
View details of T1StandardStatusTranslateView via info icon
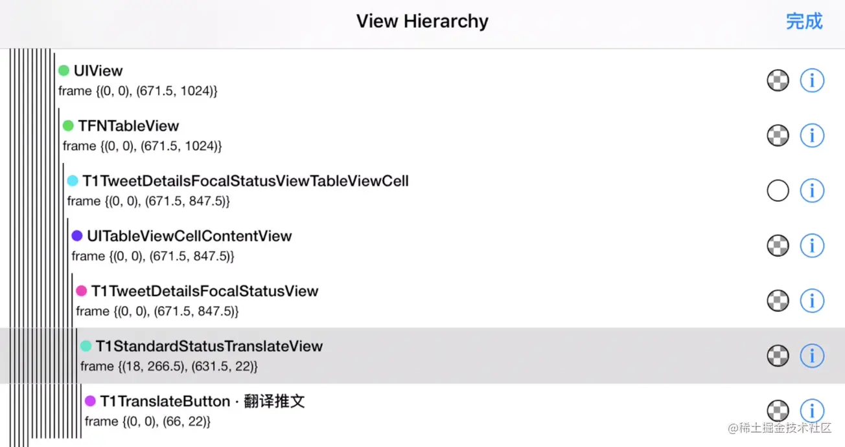812,355
